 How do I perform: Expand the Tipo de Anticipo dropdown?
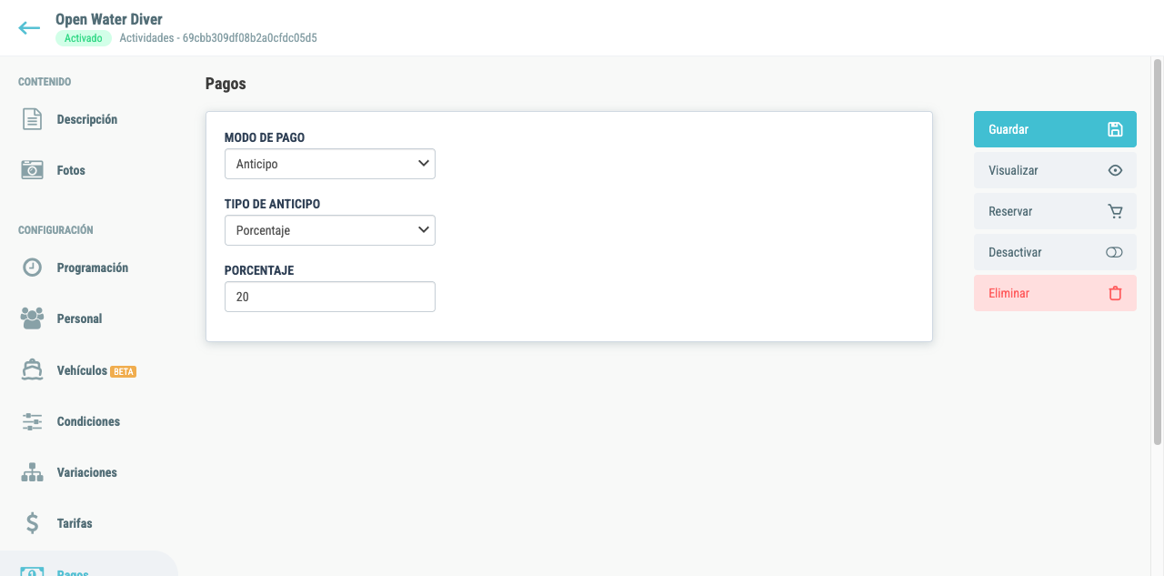(x=330, y=230)
